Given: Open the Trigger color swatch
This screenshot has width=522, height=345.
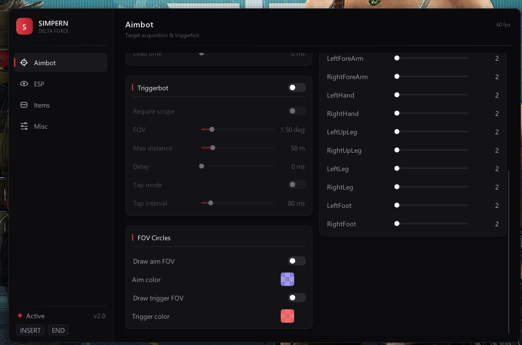Looking at the screenshot, I should coord(287,316).
